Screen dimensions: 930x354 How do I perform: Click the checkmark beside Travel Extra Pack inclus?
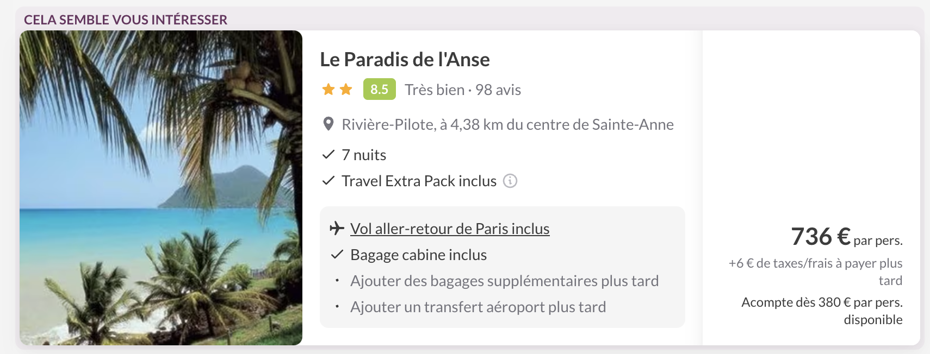328,181
